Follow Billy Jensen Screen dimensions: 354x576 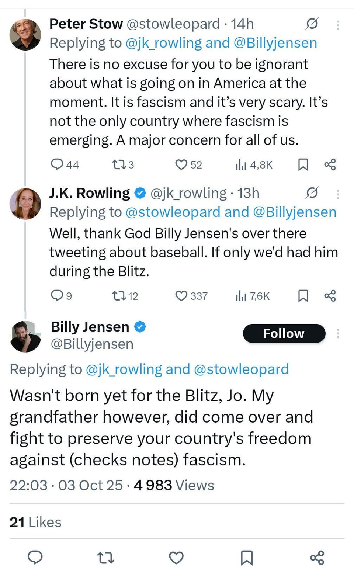(x=284, y=333)
